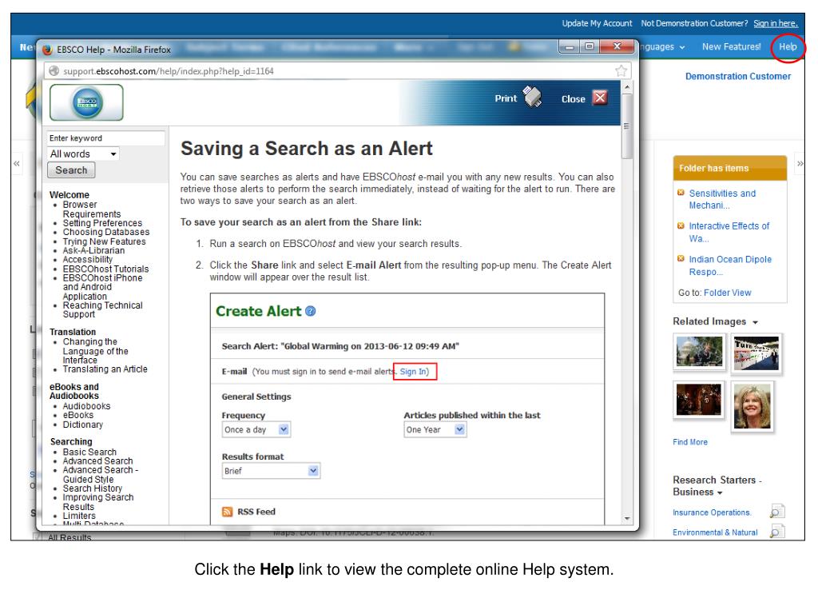The width and height of the screenshot is (818, 614).
Task: Open Folder View link
Action: (727, 293)
